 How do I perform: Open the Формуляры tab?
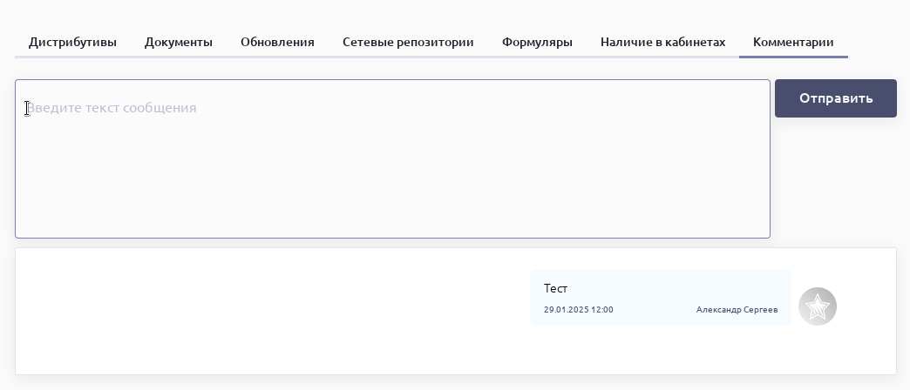click(x=537, y=42)
